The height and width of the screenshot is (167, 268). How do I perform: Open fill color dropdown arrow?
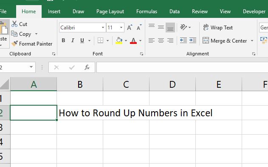coord(126,40)
